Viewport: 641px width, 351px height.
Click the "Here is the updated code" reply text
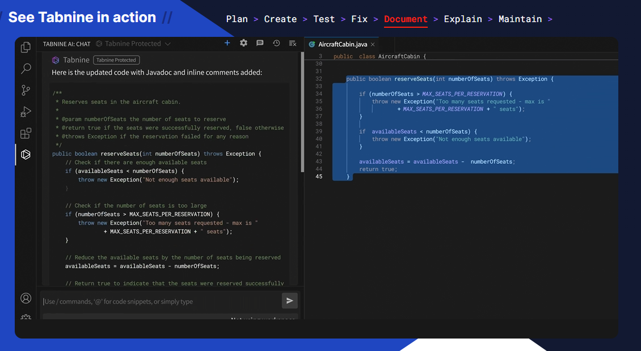click(157, 73)
